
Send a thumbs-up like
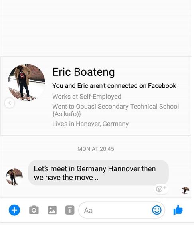[178, 210]
